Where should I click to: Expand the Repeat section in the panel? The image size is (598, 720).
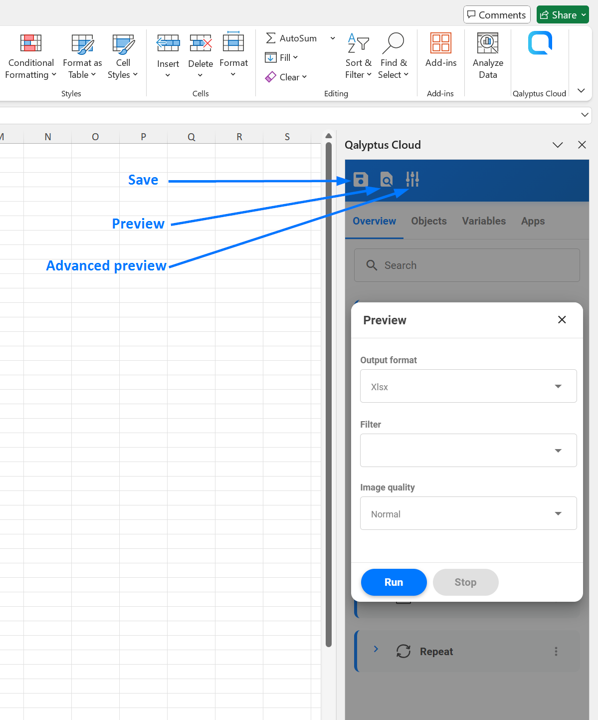click(376, 649)
